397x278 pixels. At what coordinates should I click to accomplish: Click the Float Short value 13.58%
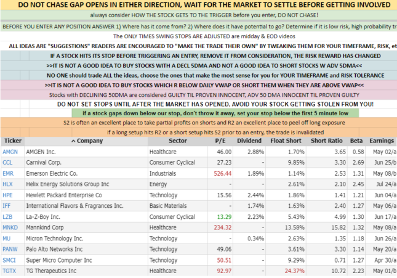(294, 227)
